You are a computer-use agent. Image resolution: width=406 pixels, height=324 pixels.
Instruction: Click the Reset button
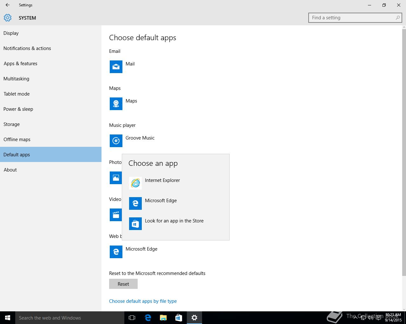[123, 284]
